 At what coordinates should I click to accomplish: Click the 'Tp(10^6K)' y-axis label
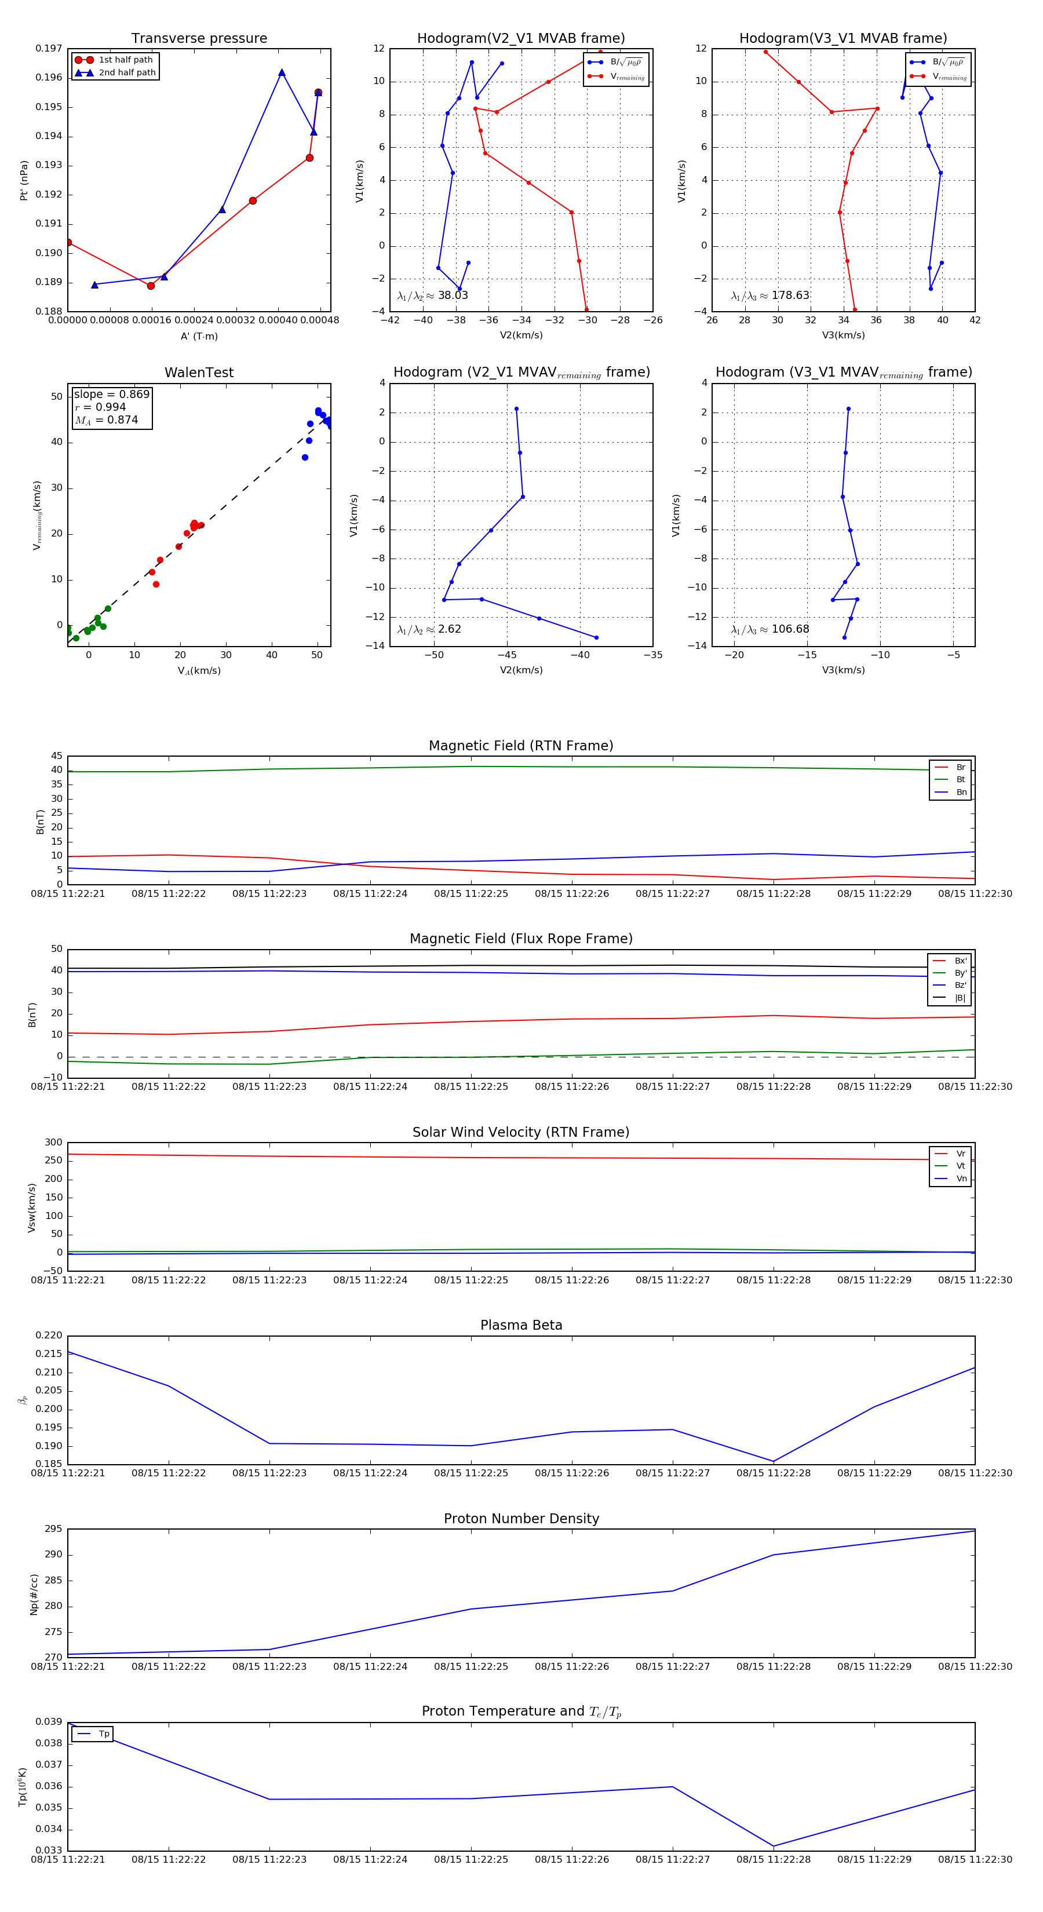coord(22,1787)
